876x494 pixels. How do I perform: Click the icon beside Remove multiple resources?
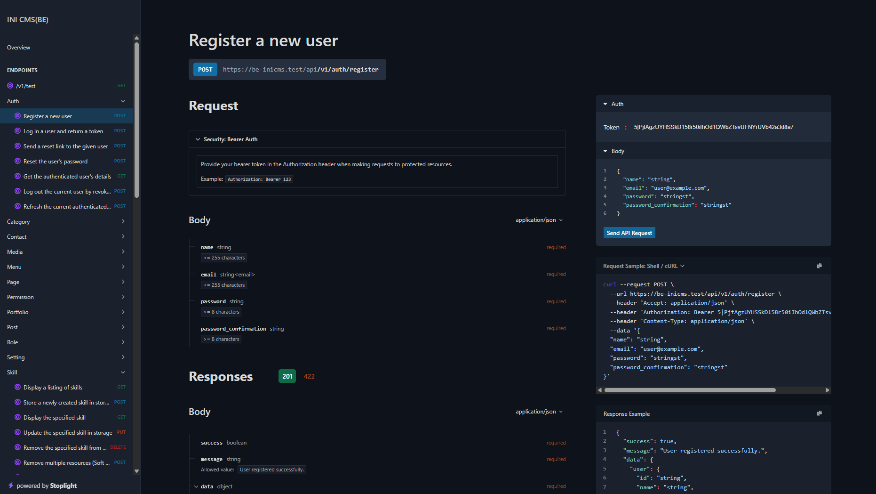click(x=17, y=462)
